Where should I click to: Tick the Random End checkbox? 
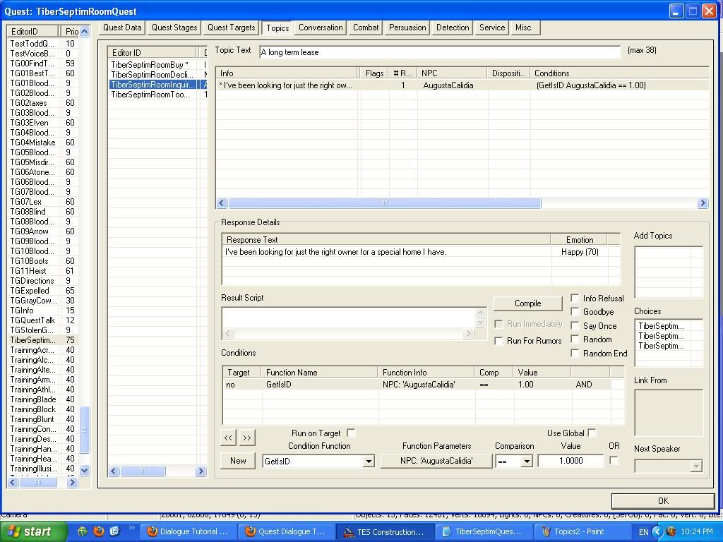(575, 353)
